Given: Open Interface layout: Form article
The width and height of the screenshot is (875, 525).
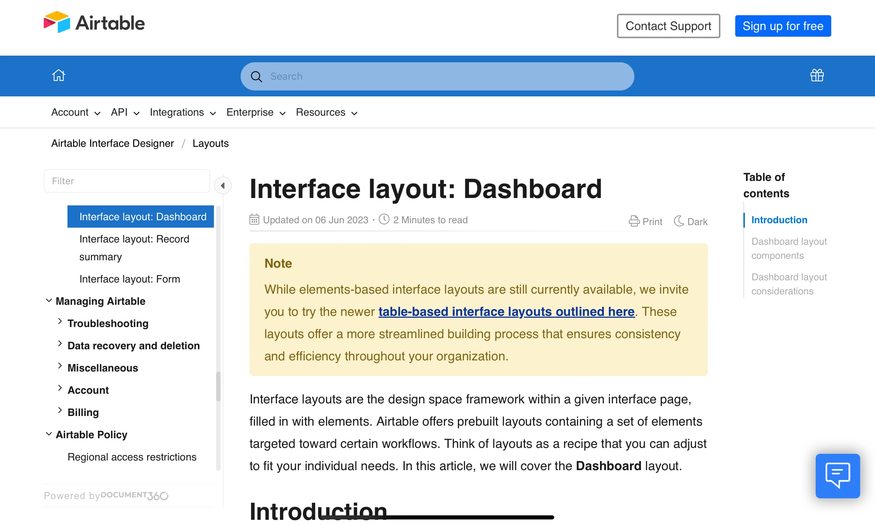Looking at the screenshot, I should point(130,279).
